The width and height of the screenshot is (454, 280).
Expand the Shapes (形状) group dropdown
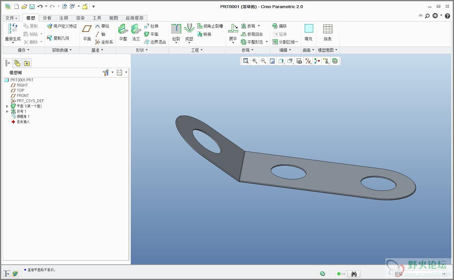[142, 50]
